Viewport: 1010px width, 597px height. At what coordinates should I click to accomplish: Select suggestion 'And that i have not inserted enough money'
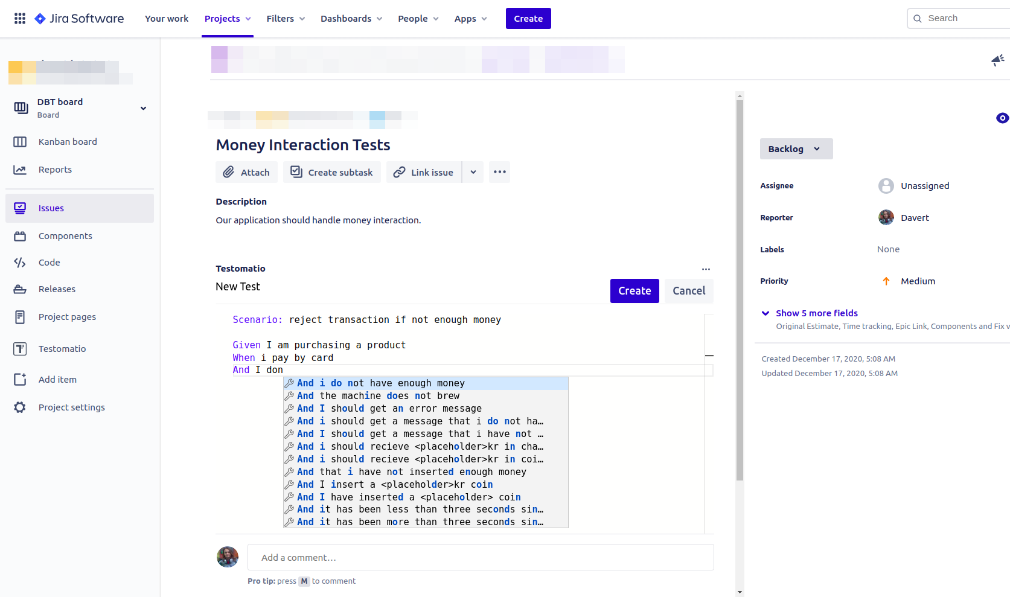pos(426,472)
